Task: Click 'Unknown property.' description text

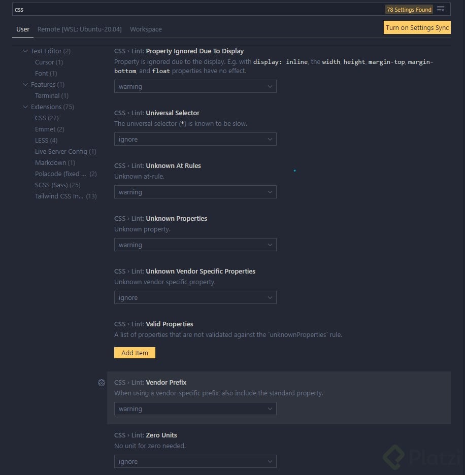Action: tap(142, 229)
